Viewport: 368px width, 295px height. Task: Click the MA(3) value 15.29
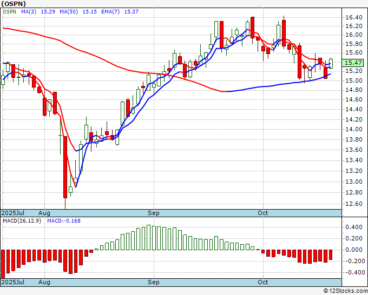click(x=48, y=11)
